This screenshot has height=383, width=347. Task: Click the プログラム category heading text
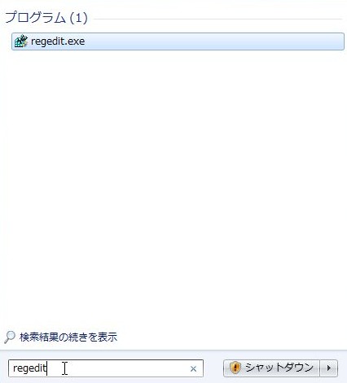pyautogui.click(x=35, y=18)
